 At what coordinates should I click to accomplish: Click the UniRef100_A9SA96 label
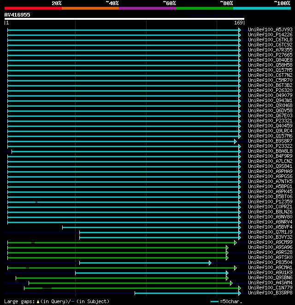tap(270, 247)
